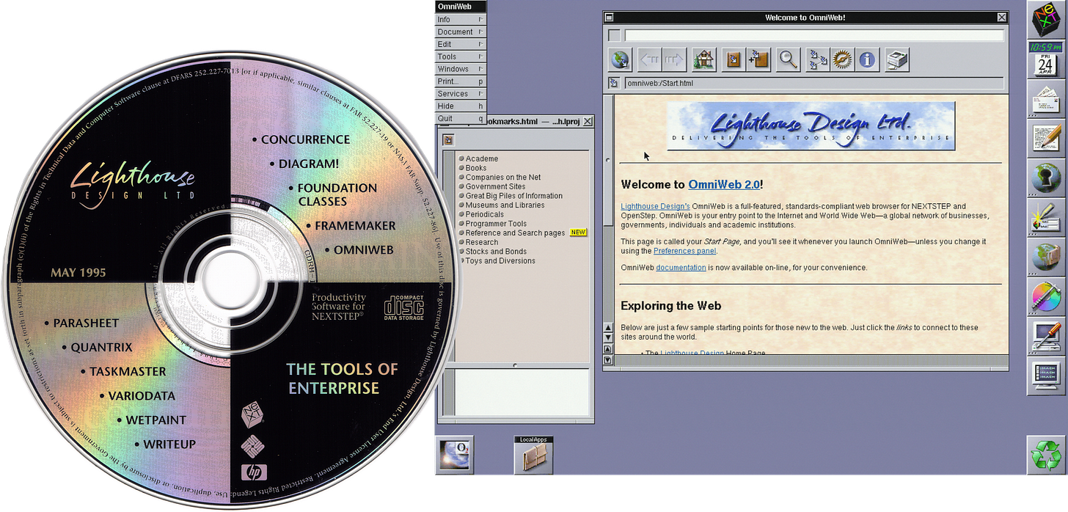Open the gear Preferences toolbar icon
1068x512 pixels.
click(x=842, y=59)
